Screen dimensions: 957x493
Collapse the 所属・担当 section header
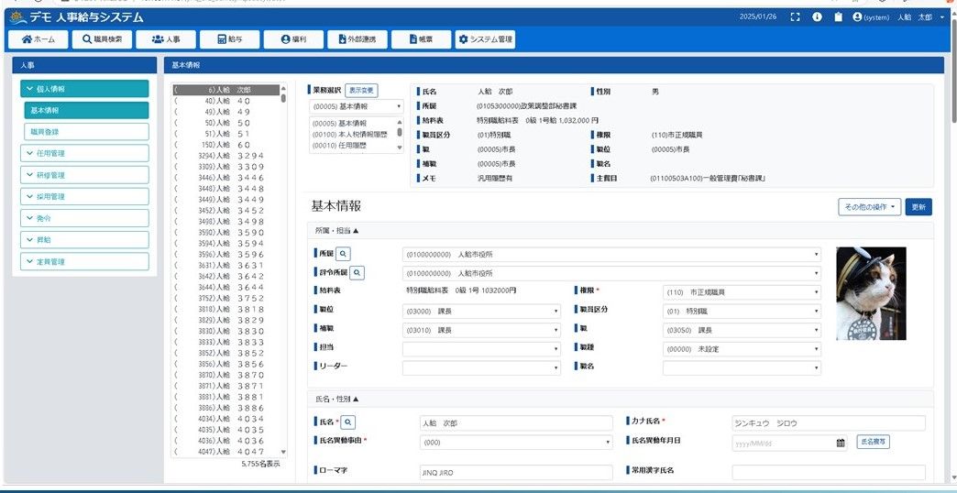point(337,231)
